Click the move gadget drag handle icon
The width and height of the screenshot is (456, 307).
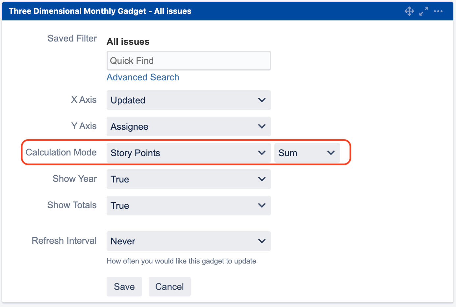[409, 11]
